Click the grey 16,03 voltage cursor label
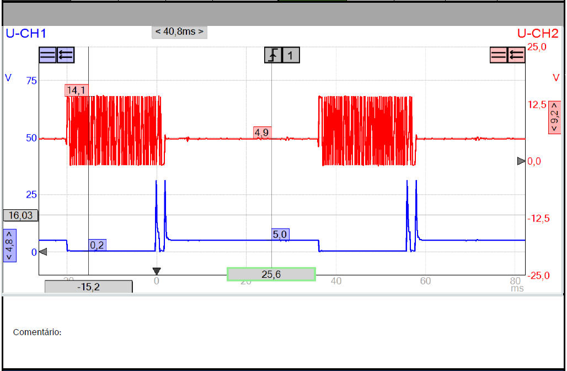 pyautogui.click(x=20, y=215)
